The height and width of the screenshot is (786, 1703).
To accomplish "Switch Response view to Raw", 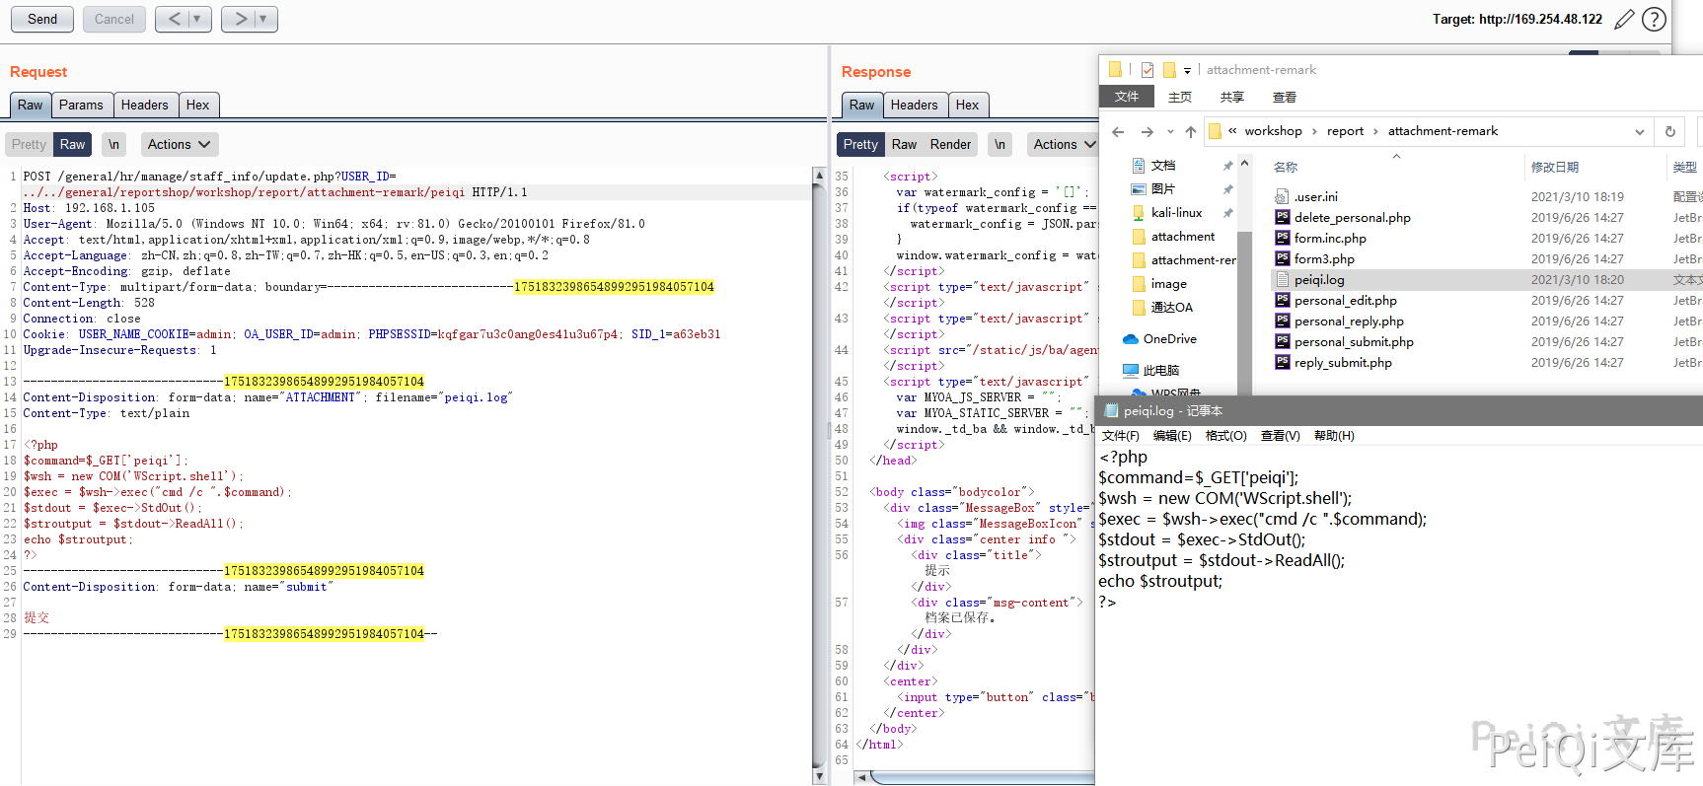I will (x=904, y=144).
